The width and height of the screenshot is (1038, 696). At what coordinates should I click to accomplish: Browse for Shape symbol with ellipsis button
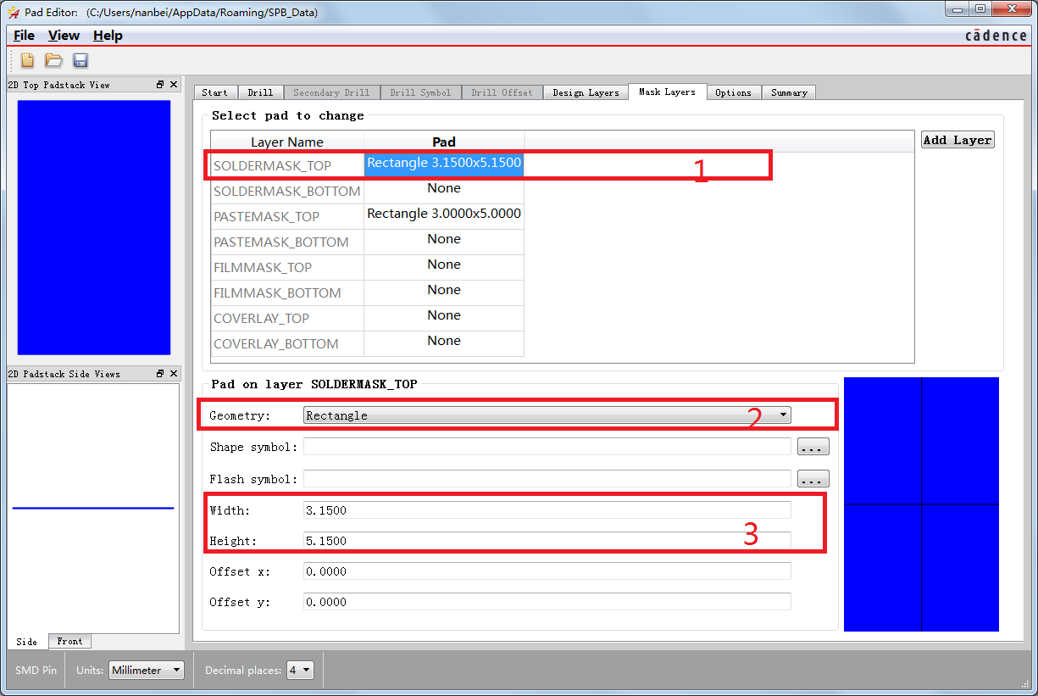(813, 447)
